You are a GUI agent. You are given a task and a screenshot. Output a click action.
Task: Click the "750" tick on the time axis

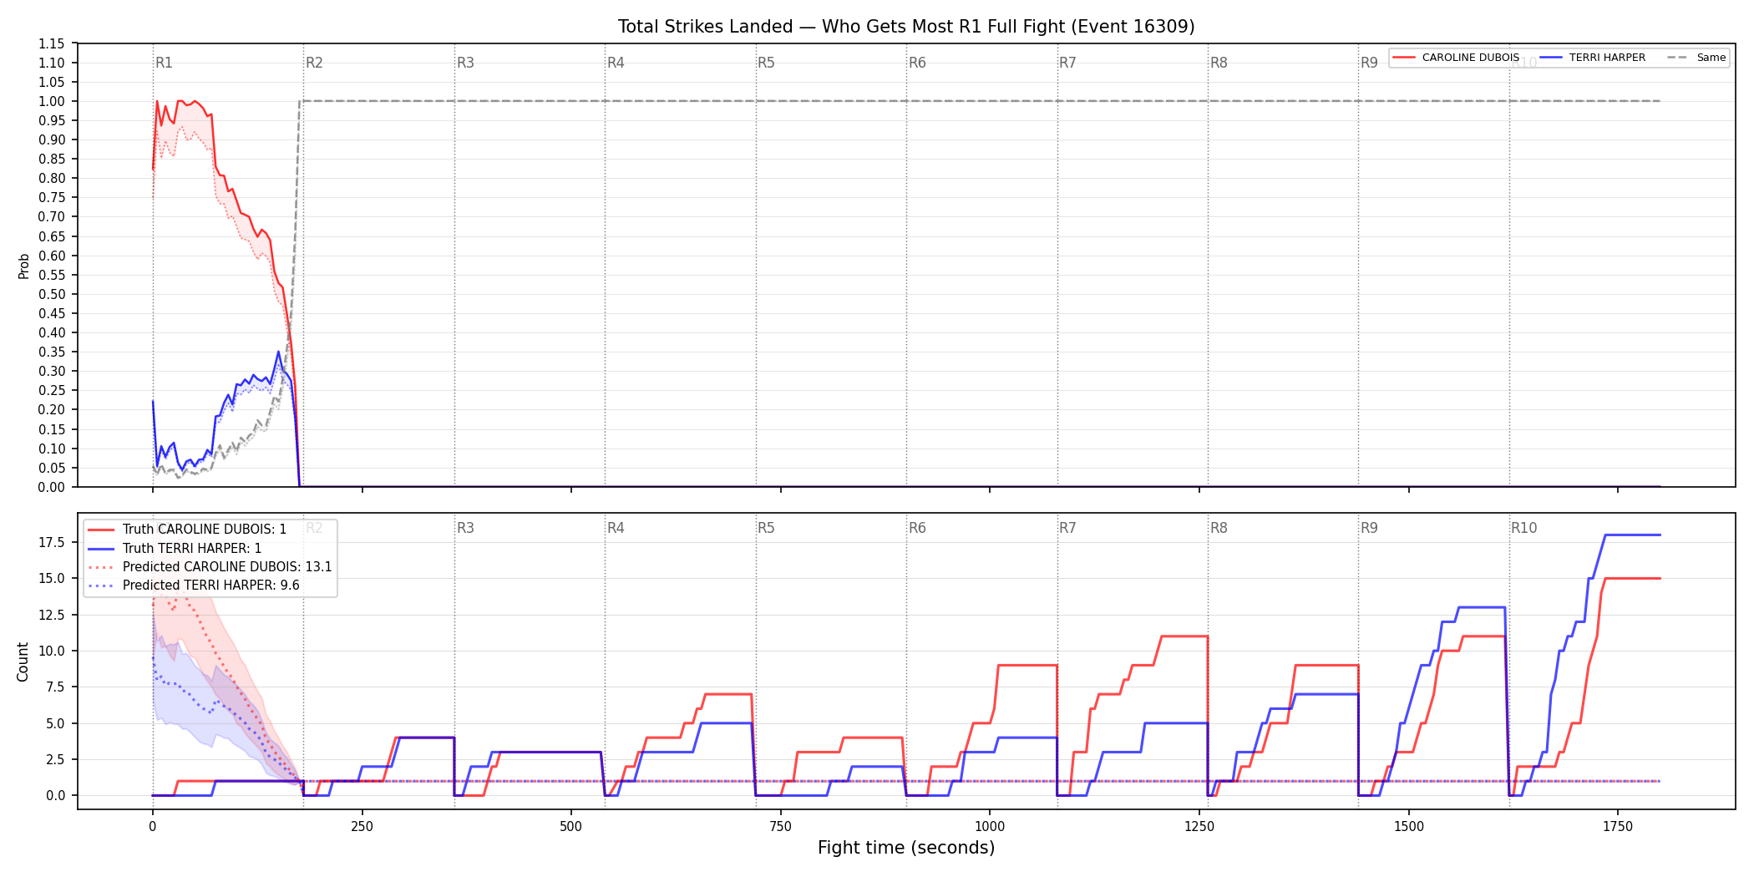(781, 827)
